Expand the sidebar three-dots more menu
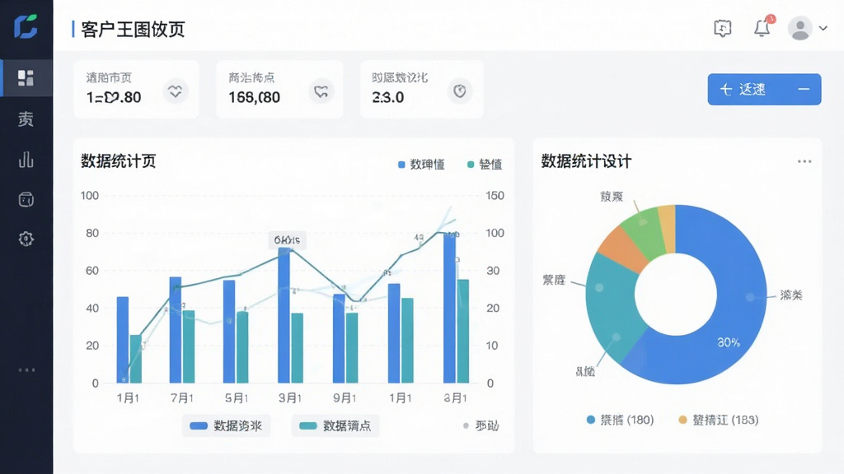The height and width of the screenshot is (474, 844). tap(26, 369)
